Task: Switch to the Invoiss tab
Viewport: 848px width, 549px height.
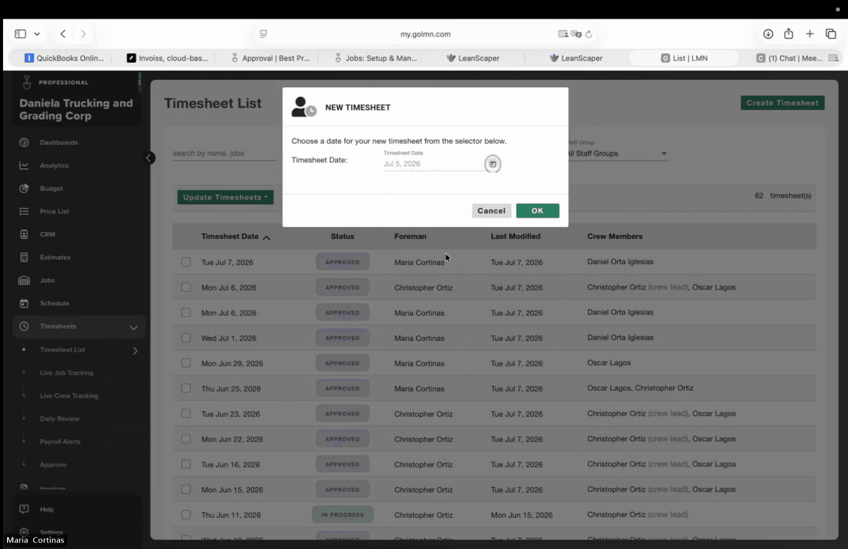Action: click(167, 58)
